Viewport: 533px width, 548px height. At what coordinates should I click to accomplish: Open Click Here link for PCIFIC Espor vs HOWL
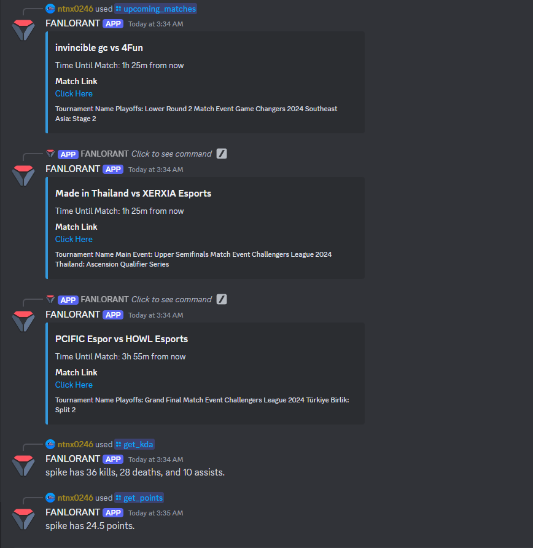tap(74, 385)
